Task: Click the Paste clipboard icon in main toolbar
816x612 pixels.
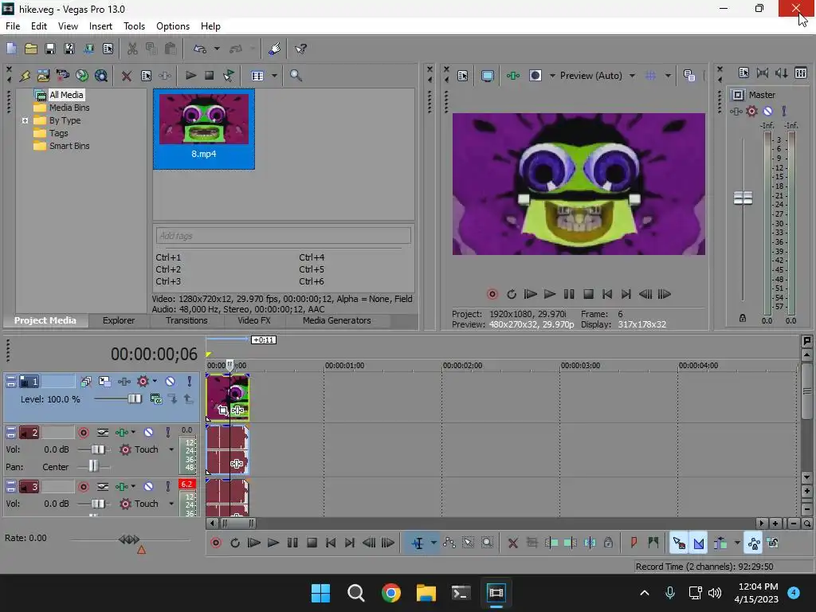Action: pos(171,49)
